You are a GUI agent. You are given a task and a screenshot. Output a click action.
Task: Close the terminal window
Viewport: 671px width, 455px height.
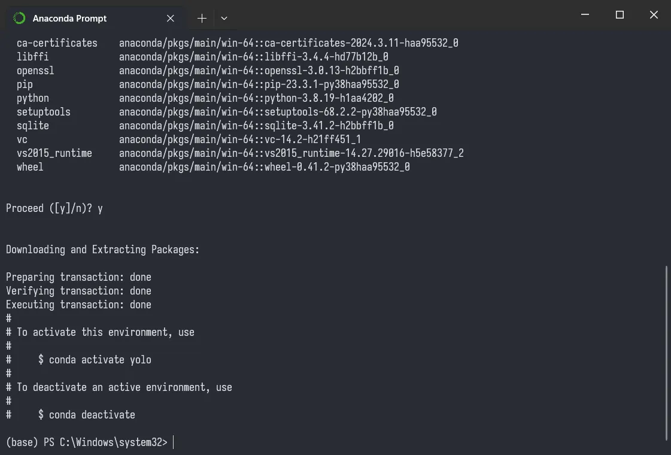654,14
